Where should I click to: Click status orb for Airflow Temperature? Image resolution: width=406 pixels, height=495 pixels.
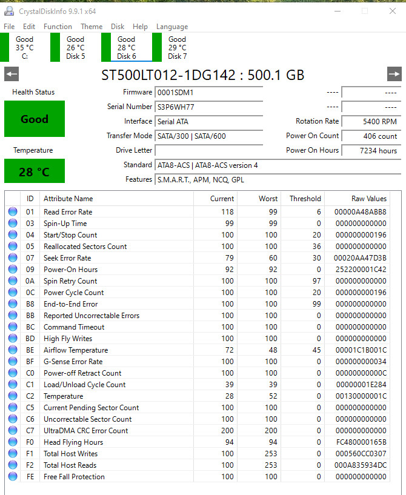(13, 350)
